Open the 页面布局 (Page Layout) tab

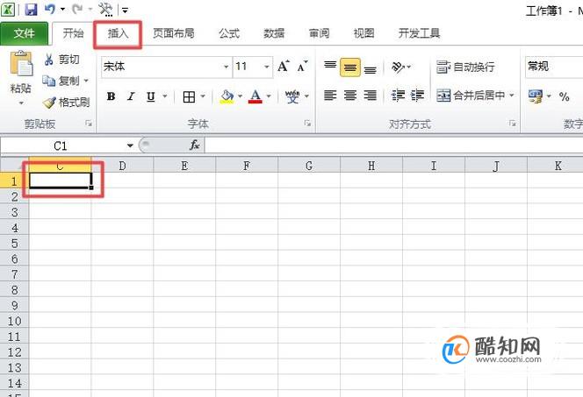click(174, 33)
